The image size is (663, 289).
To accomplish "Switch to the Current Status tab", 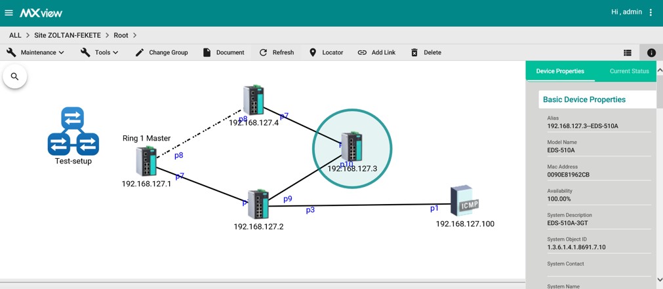I will (x=629, y=71).
